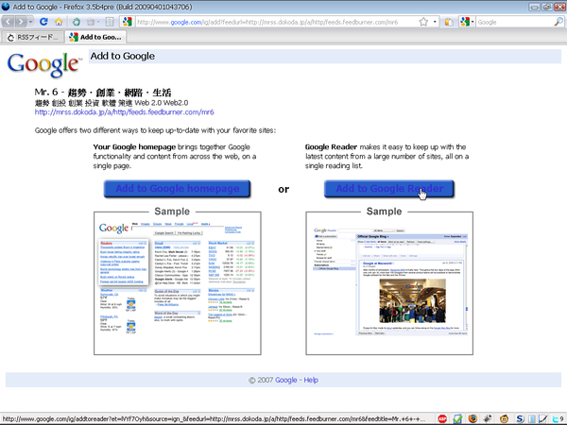The height and width of the screenshot is (425, 567).
Task: Click the green globe-clock toolbar icon
Action: (76, 22)
